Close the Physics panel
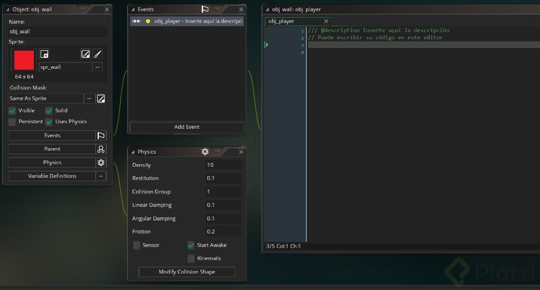 (241, 152)
